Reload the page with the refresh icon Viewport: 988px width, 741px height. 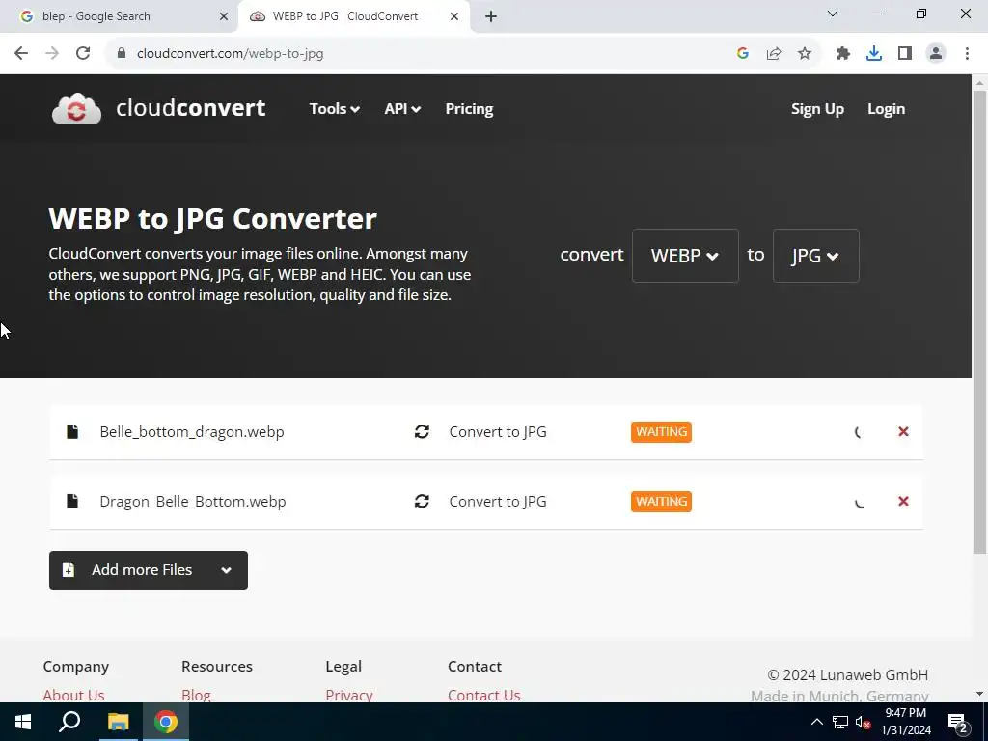pos(83,53)
